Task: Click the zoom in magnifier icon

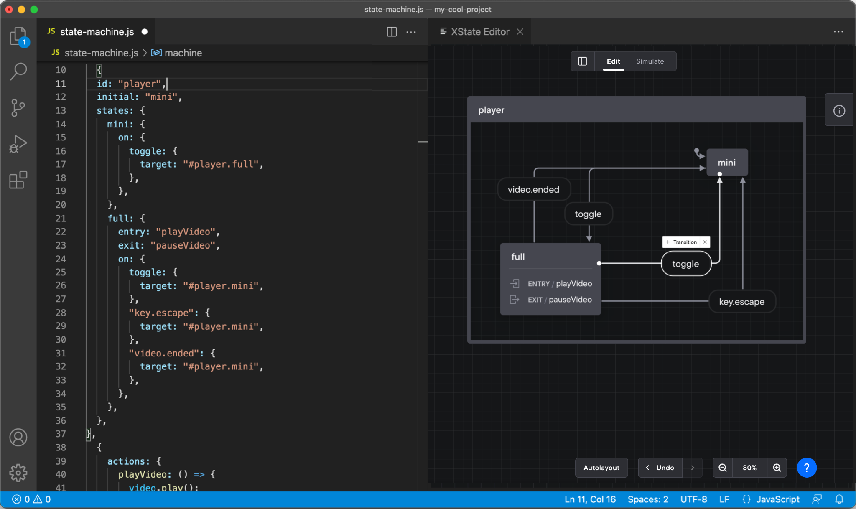Action: pyautogui.click(x=777, y=468)
